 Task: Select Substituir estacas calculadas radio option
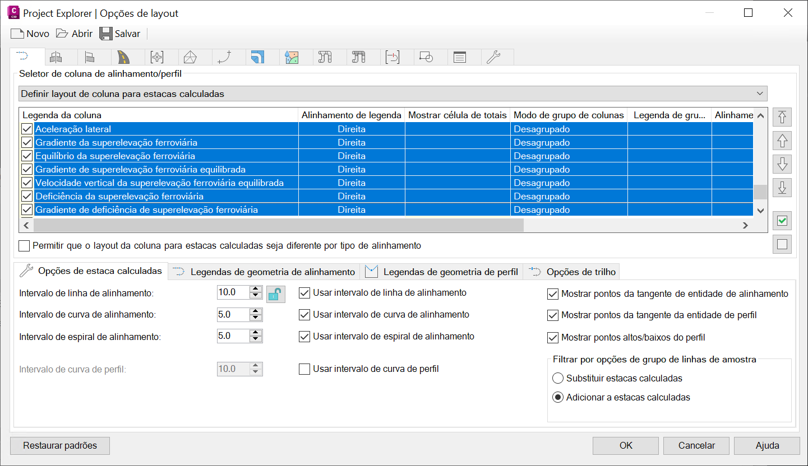558,378
